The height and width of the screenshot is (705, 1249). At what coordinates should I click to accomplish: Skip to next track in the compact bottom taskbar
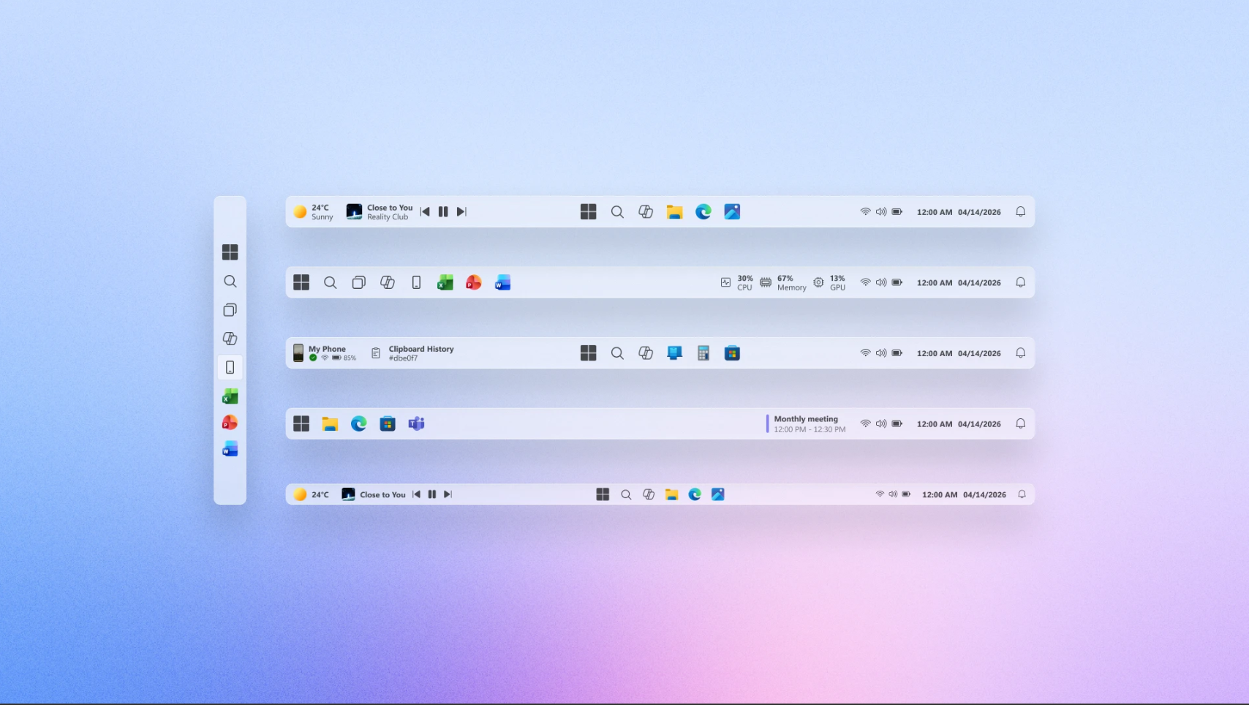448,494
